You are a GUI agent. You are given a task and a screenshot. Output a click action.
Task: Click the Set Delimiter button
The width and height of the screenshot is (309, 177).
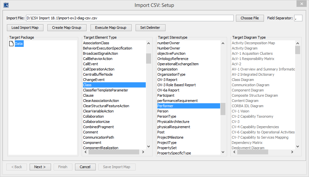pos(150,28)
